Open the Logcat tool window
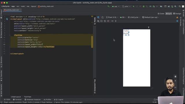The height and width of the screenshot is (104, 185). coord(59,99)
